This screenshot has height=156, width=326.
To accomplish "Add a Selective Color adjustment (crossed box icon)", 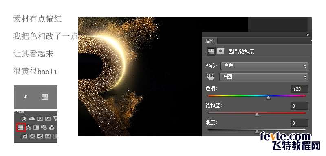I will (x=48, y=136).
